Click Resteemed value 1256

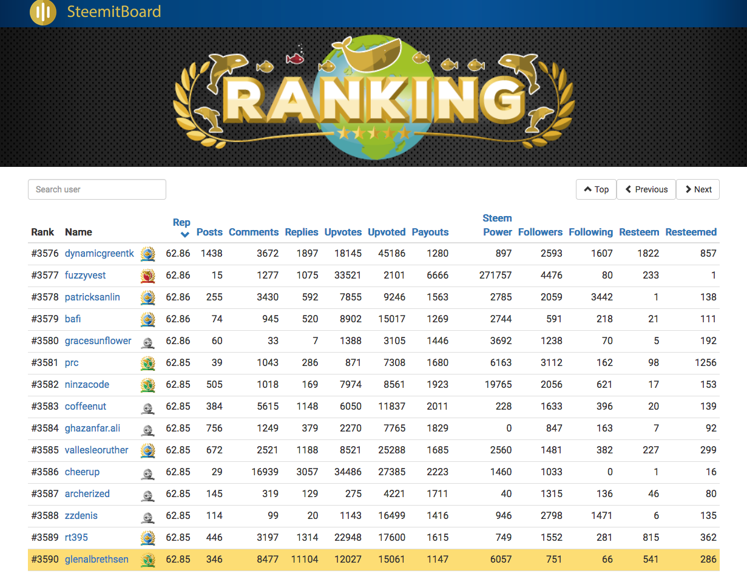pyautogui.click(x=706, y=362)
